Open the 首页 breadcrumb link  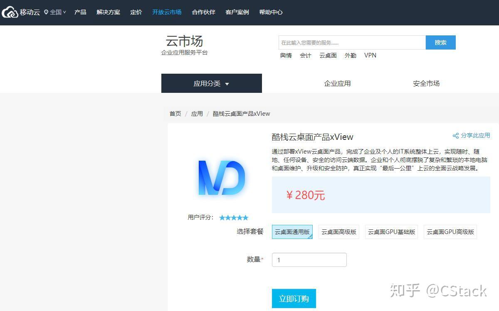175,113
